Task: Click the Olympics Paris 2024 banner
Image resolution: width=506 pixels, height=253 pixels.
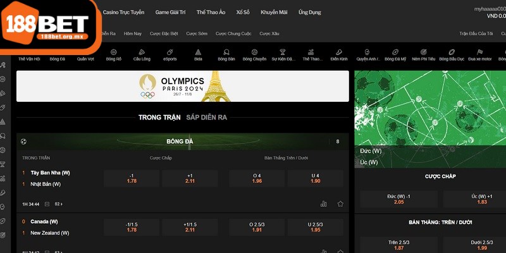Action: click(182, 86)
